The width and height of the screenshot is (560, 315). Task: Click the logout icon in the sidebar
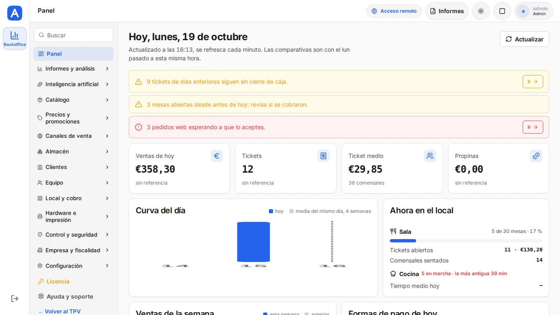[x=15, y=299]
